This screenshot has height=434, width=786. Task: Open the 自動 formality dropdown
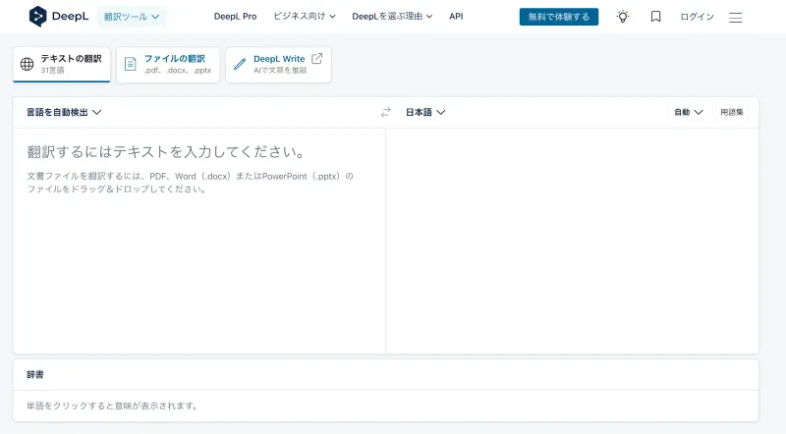tap(689, 112)
